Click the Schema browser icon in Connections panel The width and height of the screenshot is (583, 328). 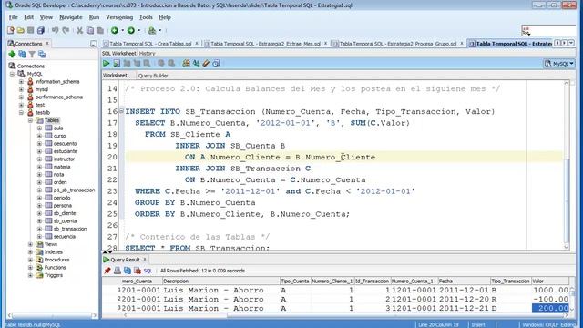(42, 55)
